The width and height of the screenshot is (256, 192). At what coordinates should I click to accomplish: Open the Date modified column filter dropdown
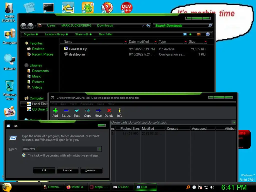155,42
